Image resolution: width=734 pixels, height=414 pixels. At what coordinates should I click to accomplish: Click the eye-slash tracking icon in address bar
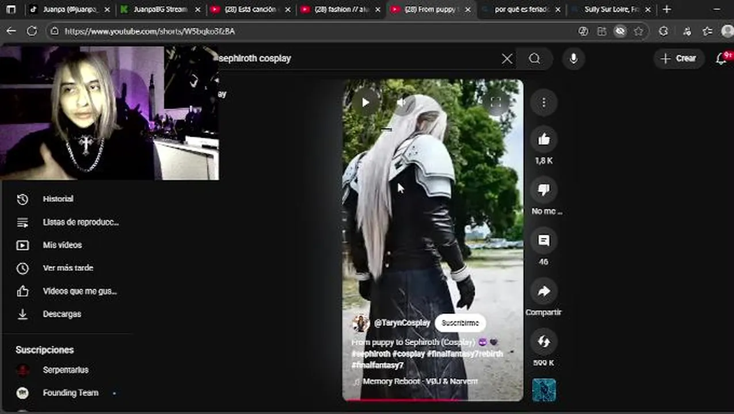point(620,32)
